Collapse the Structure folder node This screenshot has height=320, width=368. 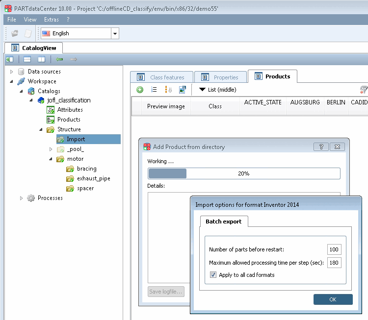pos(41,129)
